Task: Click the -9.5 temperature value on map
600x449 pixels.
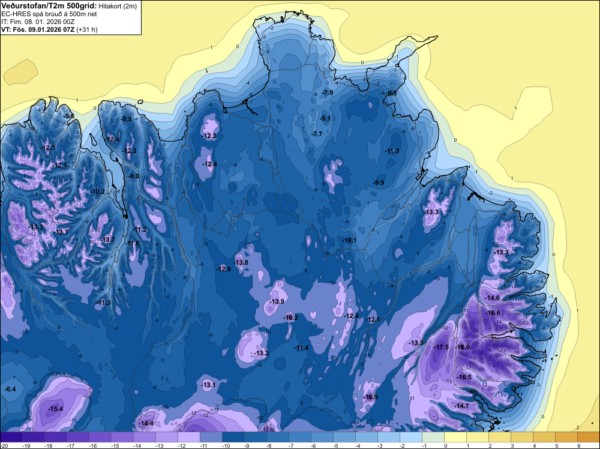Action: coord(391,94)
